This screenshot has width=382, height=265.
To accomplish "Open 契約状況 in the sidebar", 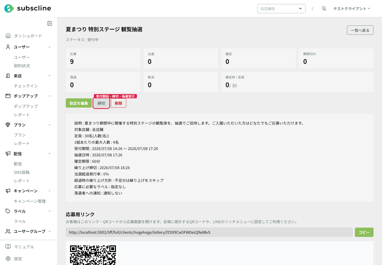I will [22, 66].
